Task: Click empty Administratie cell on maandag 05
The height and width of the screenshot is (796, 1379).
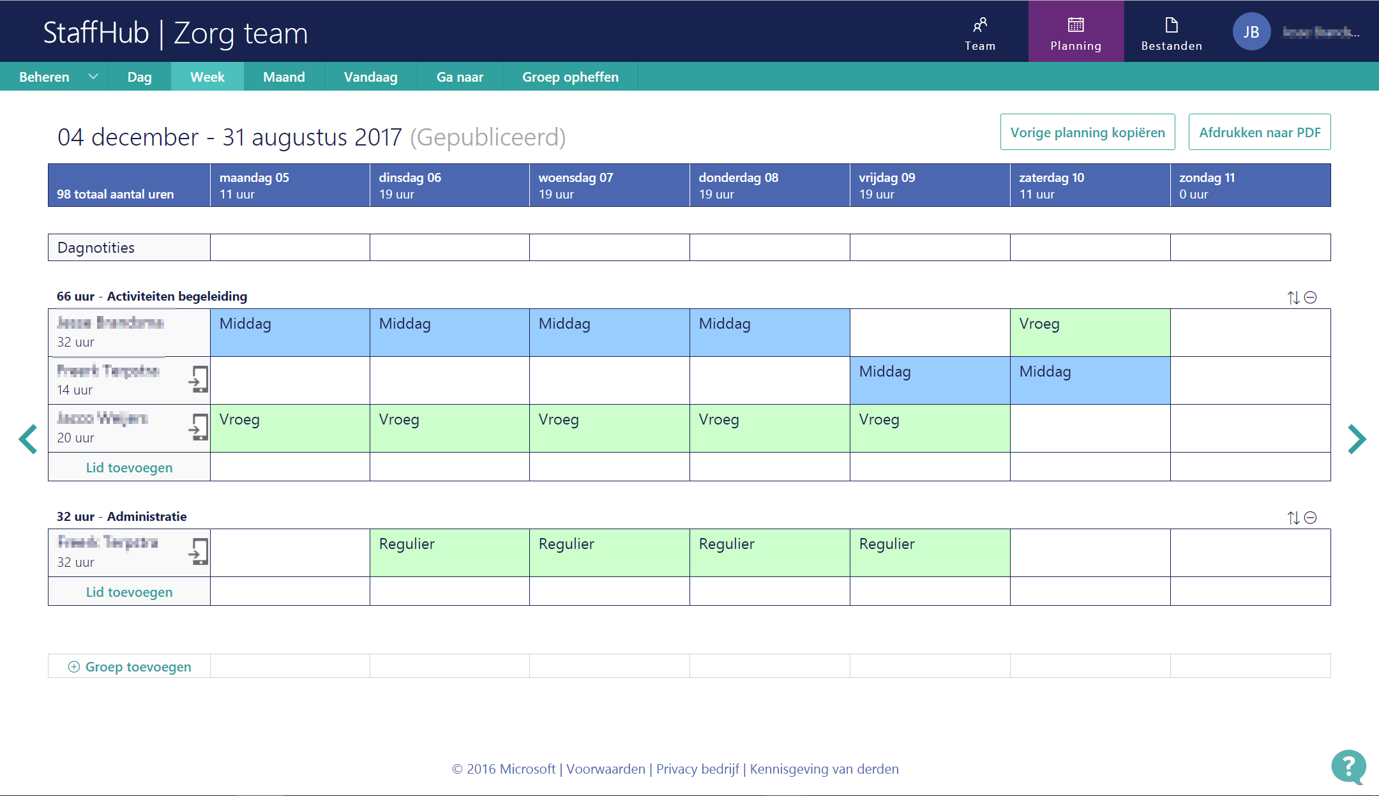Action: (x=290, y=553)
